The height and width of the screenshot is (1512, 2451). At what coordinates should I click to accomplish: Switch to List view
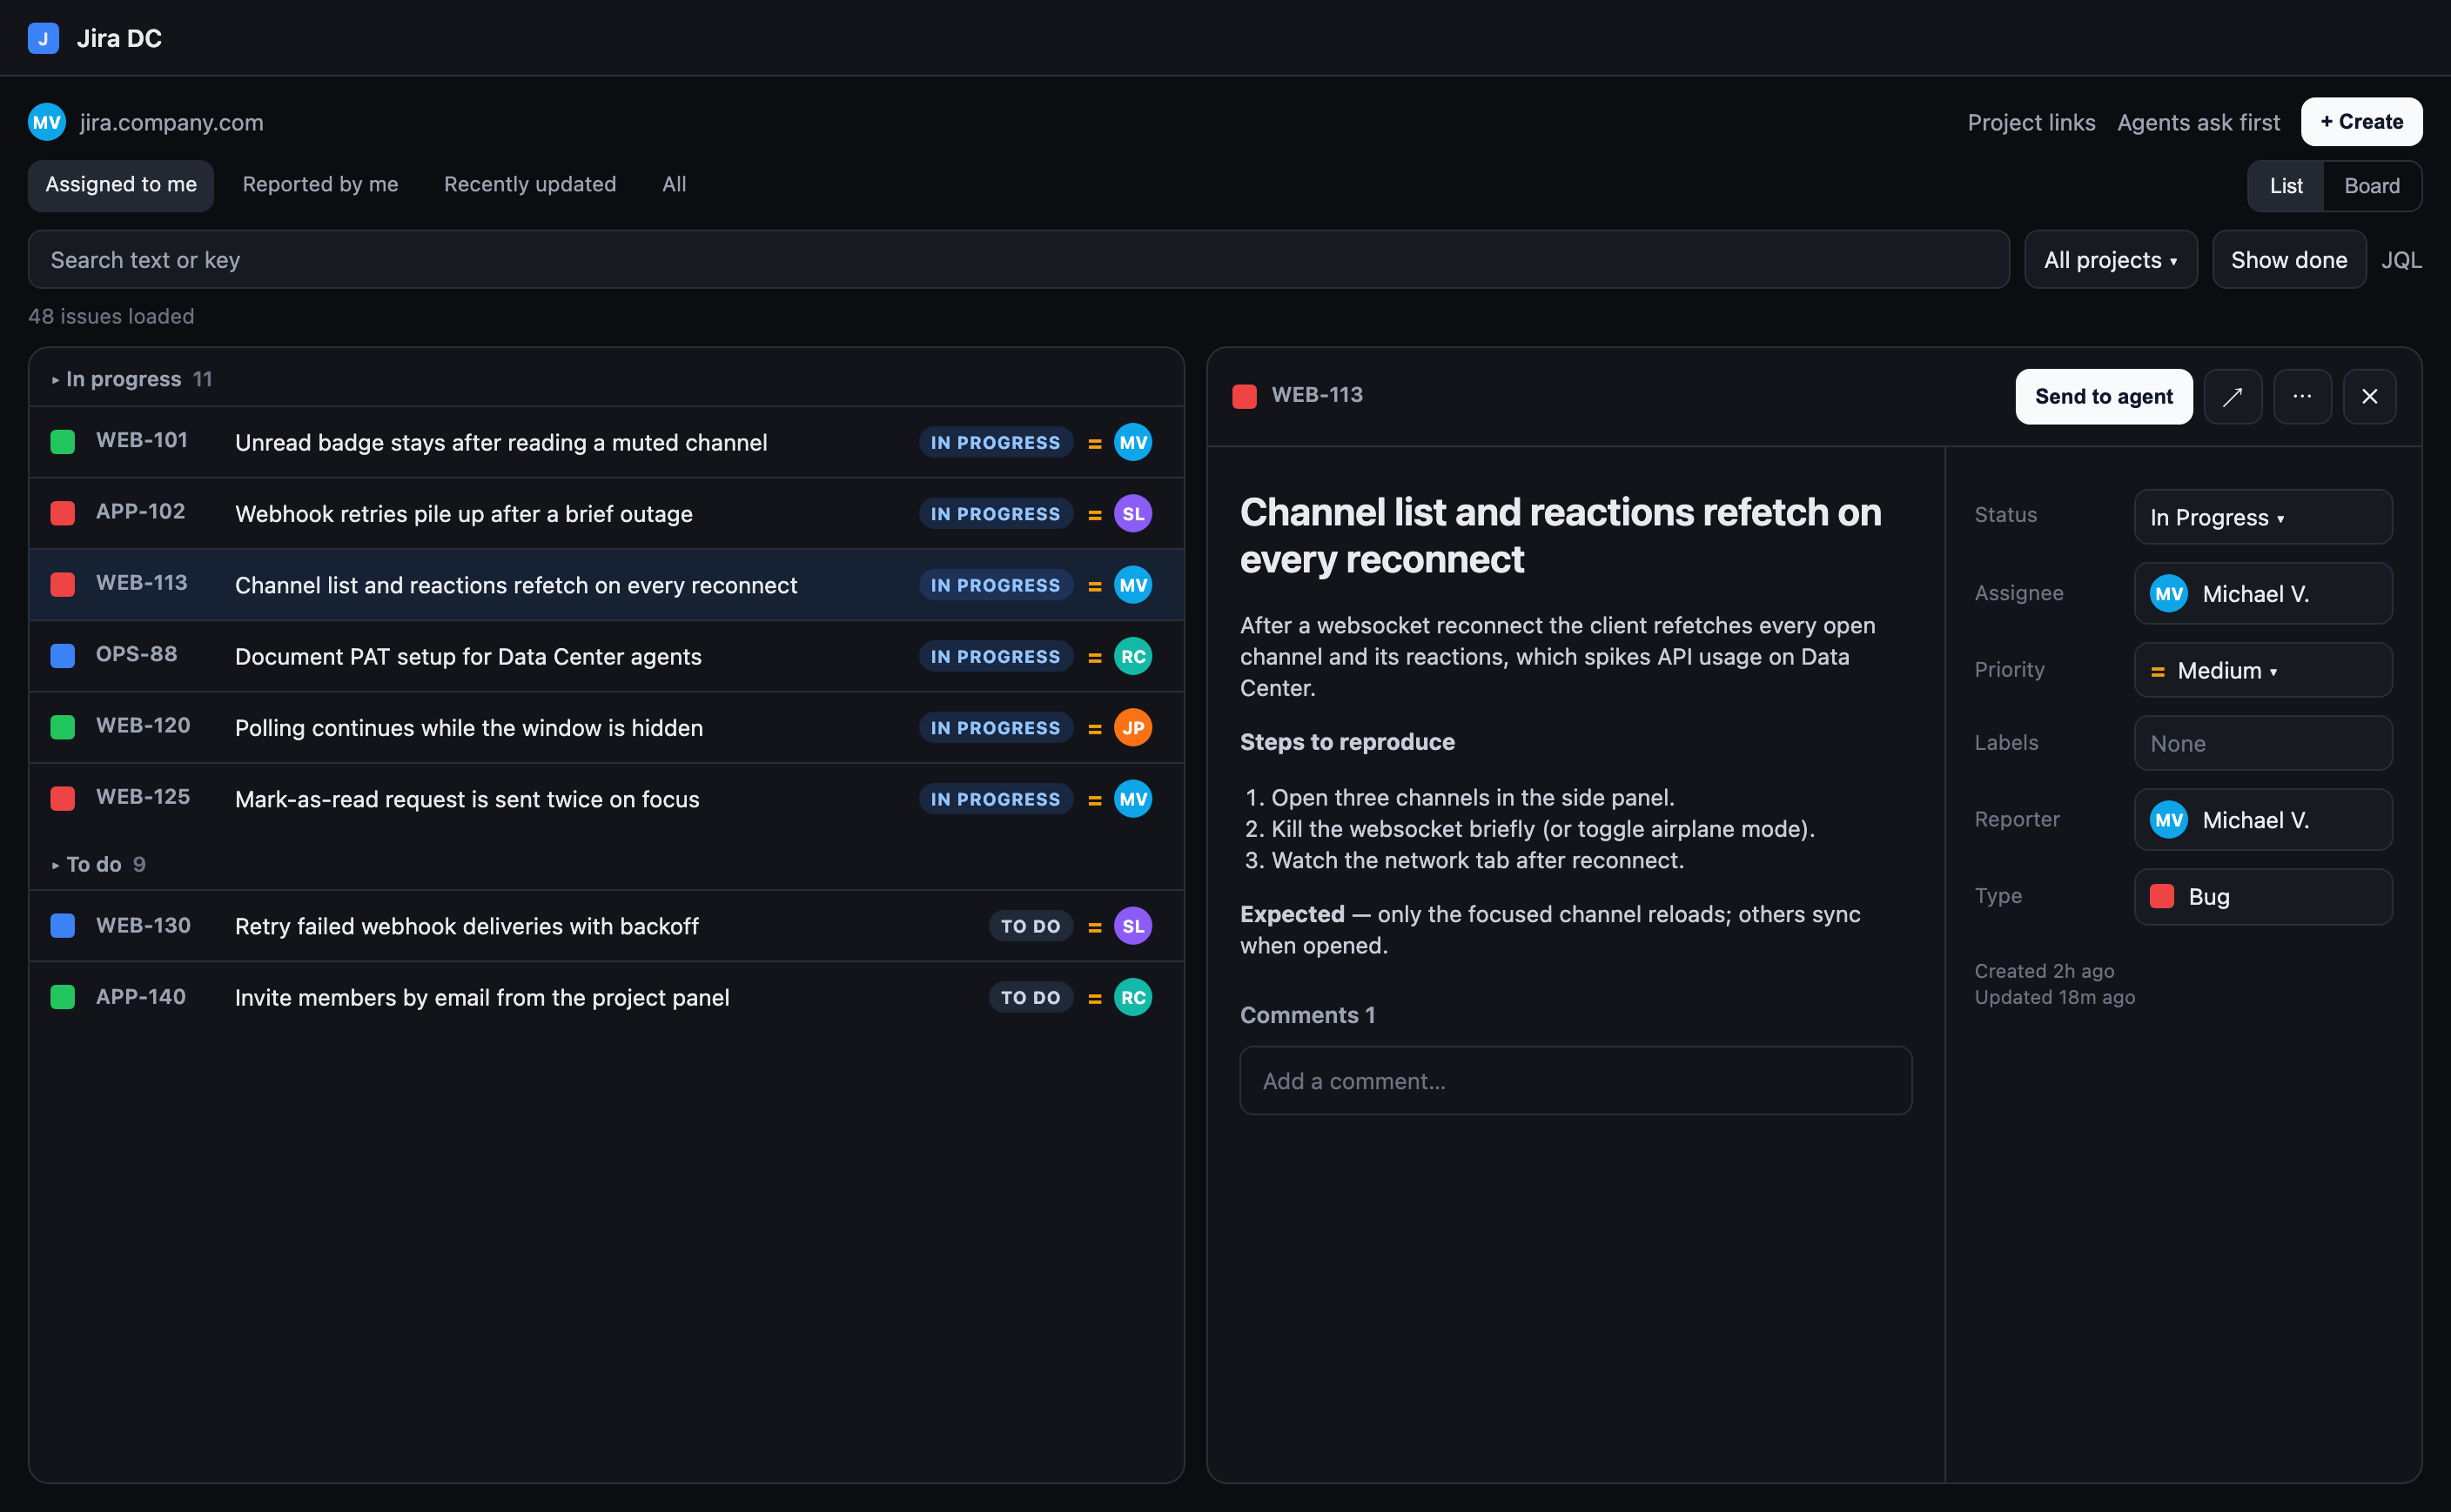2286,186
